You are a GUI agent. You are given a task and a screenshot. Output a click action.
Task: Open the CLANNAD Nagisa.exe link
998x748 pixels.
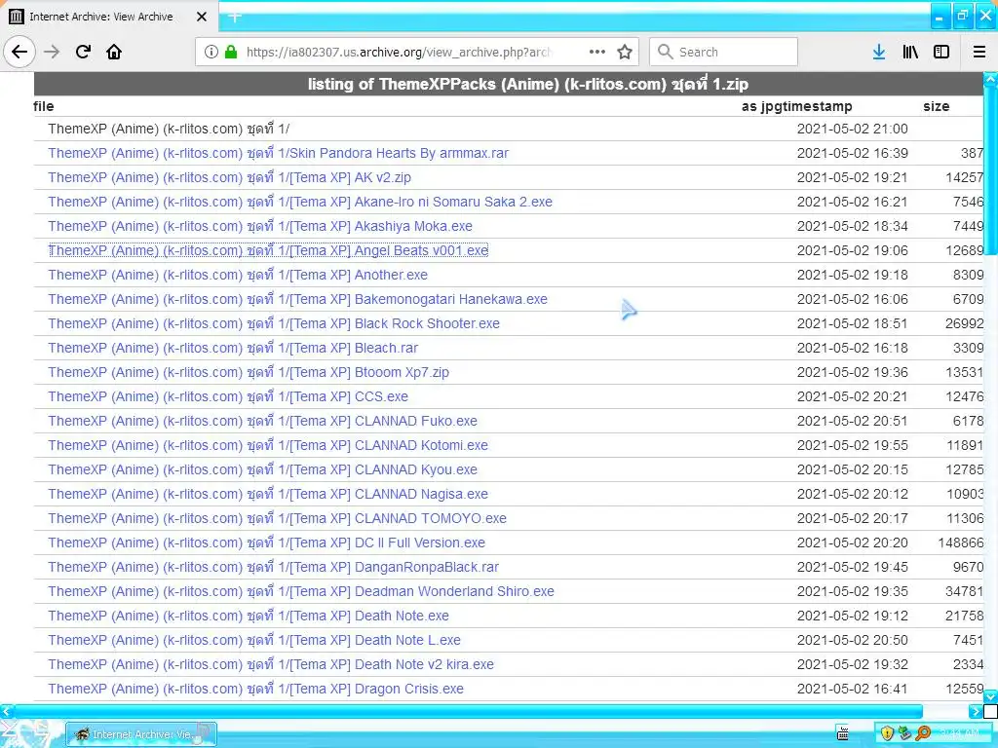click(x=268, y=494)
